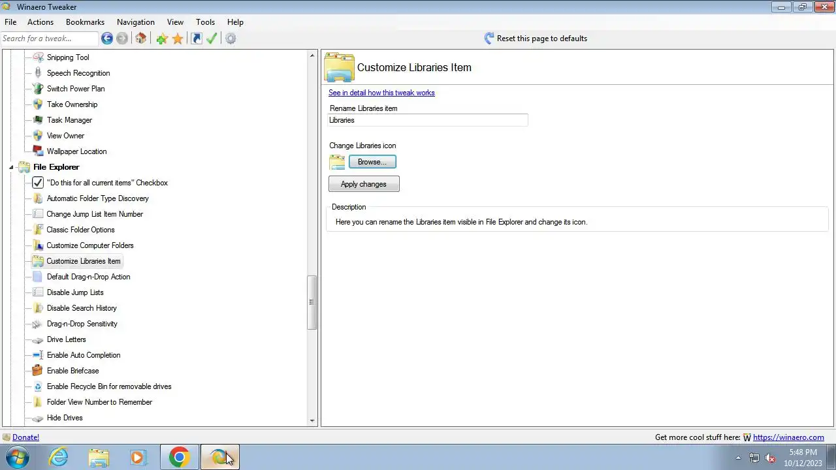The image size is (836, 470).
Task: Click the Apply changes button
Action: 364,184
